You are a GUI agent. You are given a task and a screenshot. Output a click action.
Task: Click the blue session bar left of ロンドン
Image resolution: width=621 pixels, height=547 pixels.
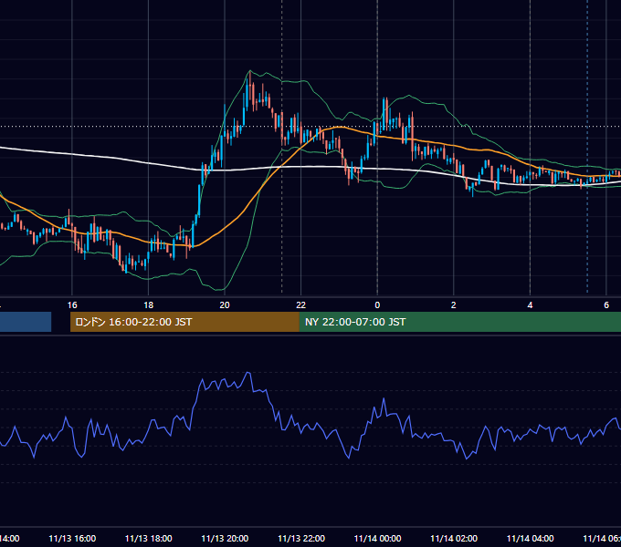click(x=26, y=322)
